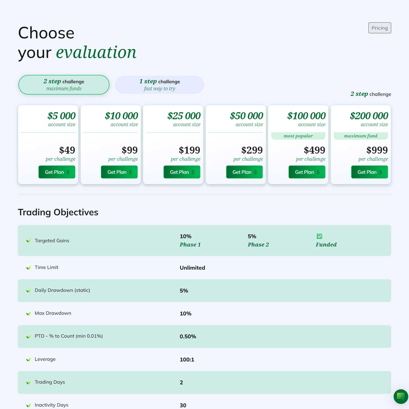Switch to the 1 step challenge tab
Image resolution: width=409 pixels, height=409 pixels.
click(x=160, y=85)
